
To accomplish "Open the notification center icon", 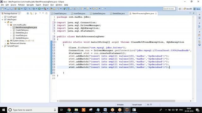I will pyautogui.click(x=197, y=110).
